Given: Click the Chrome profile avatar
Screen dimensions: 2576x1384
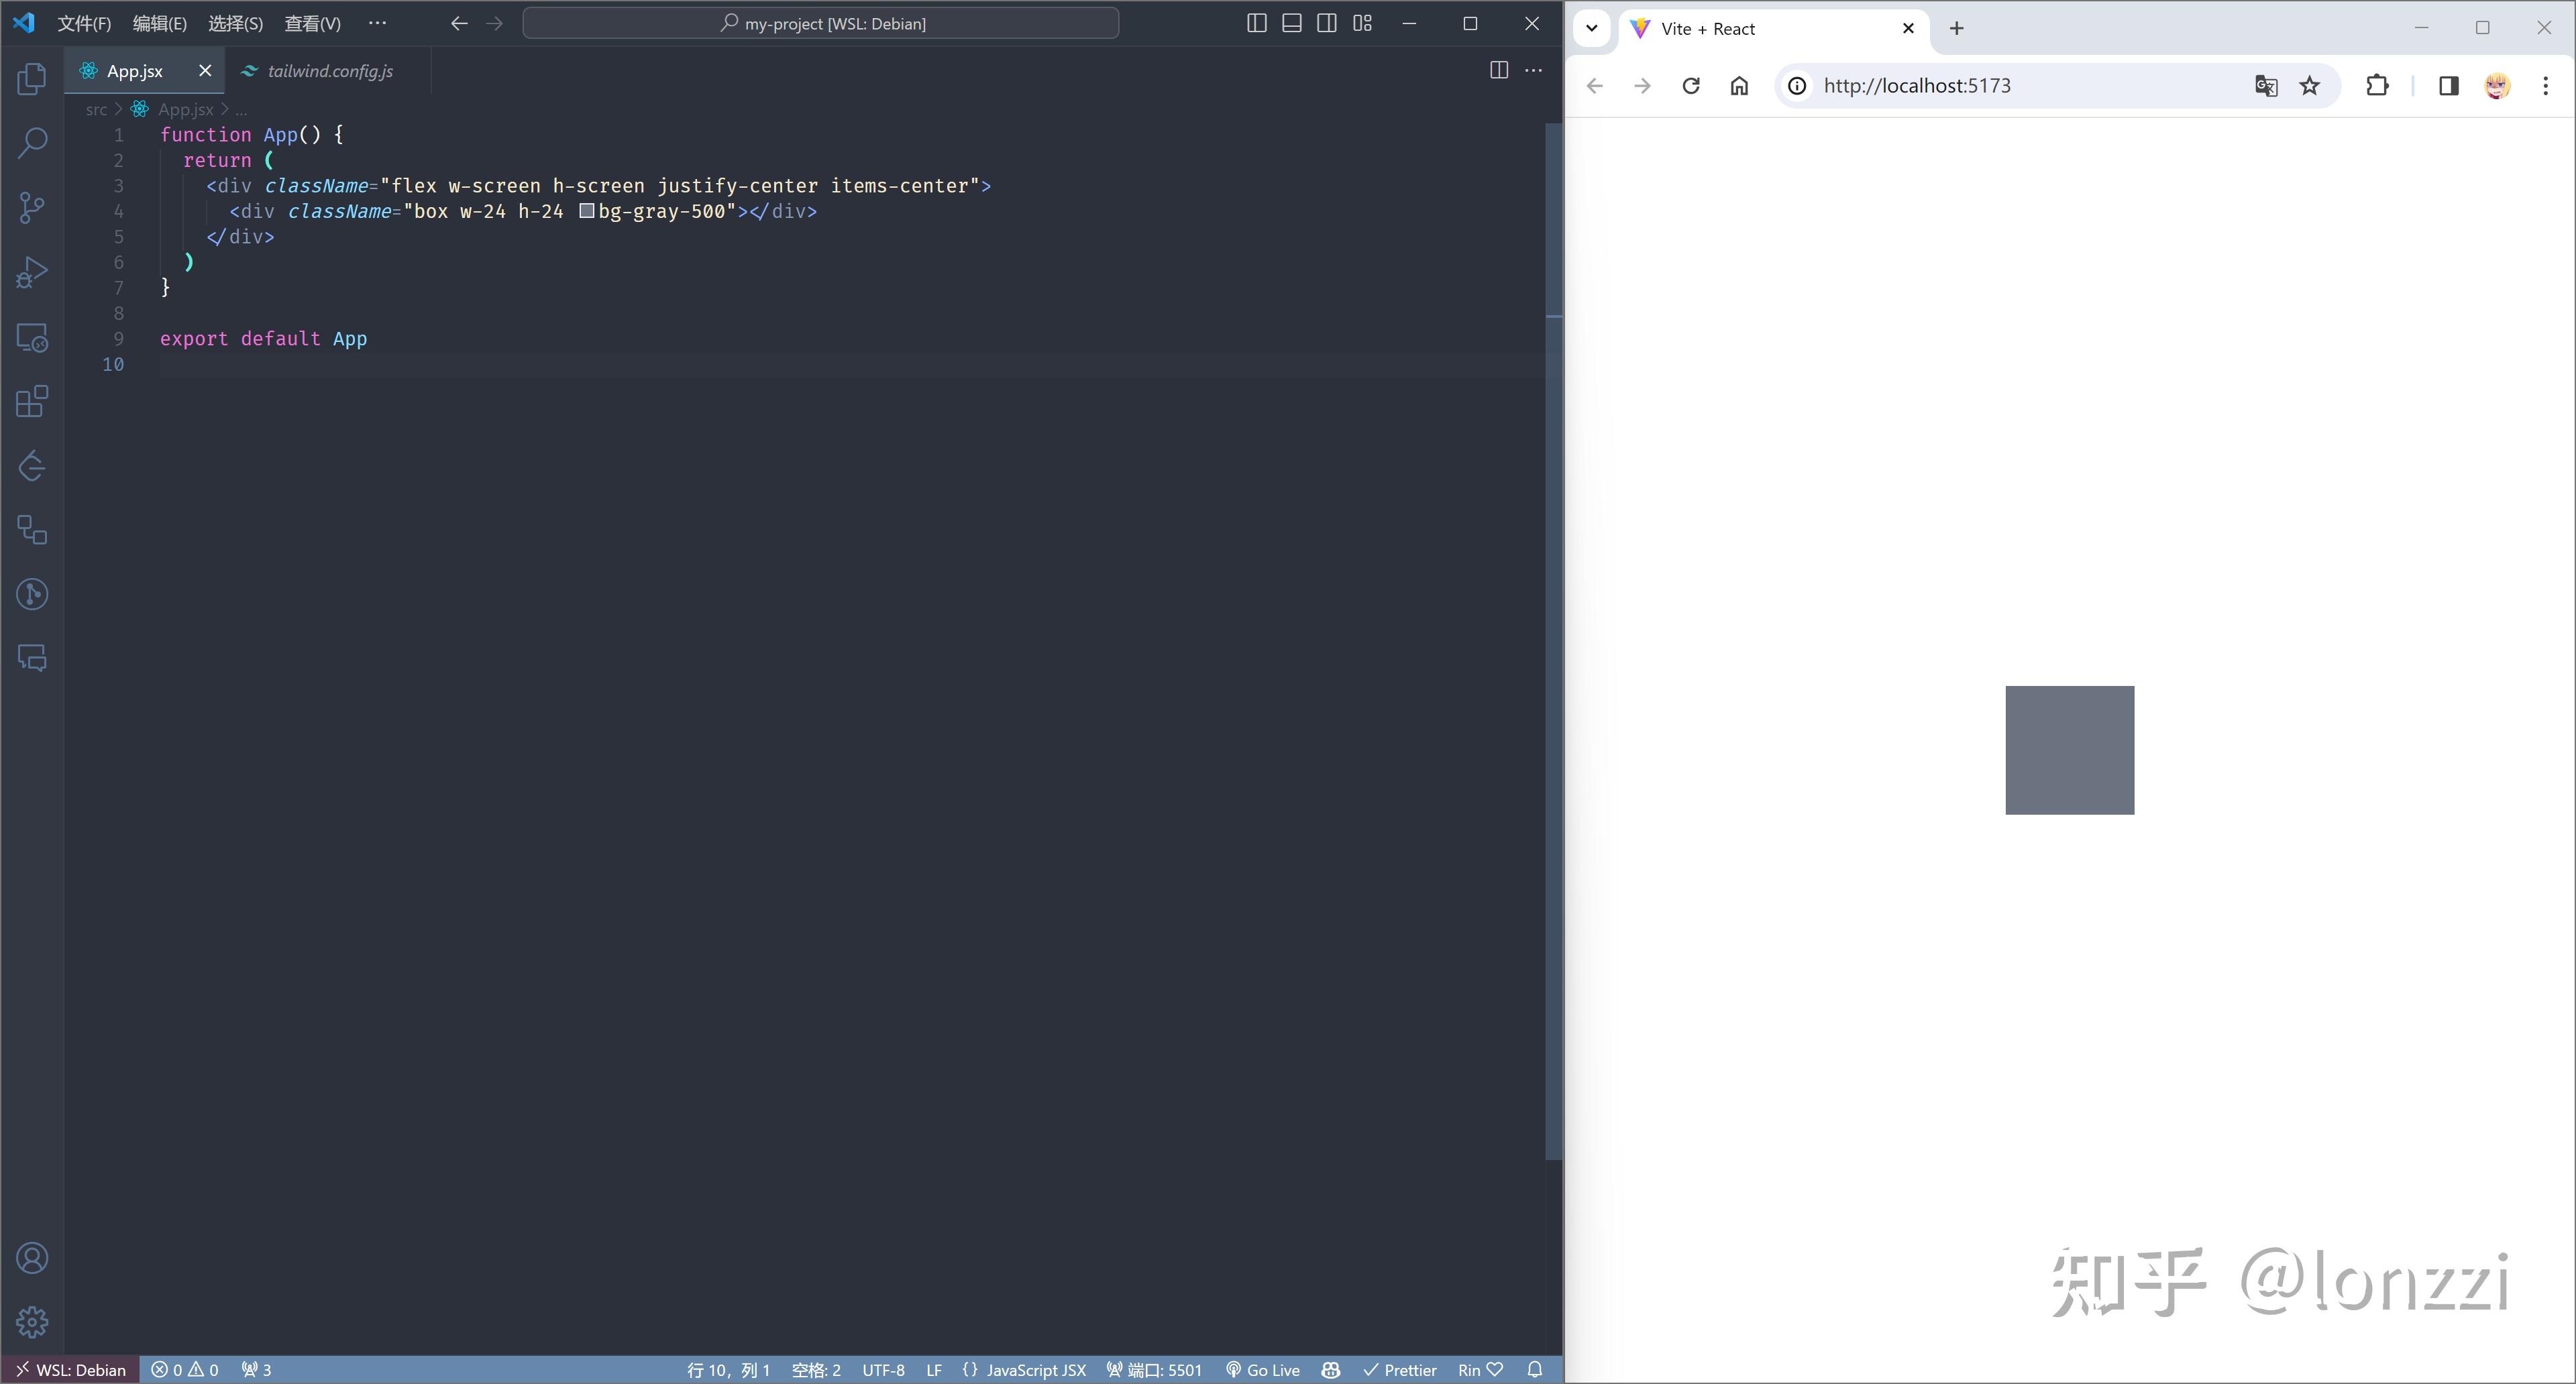Looking at the screenshot, I should point(2497,86).
